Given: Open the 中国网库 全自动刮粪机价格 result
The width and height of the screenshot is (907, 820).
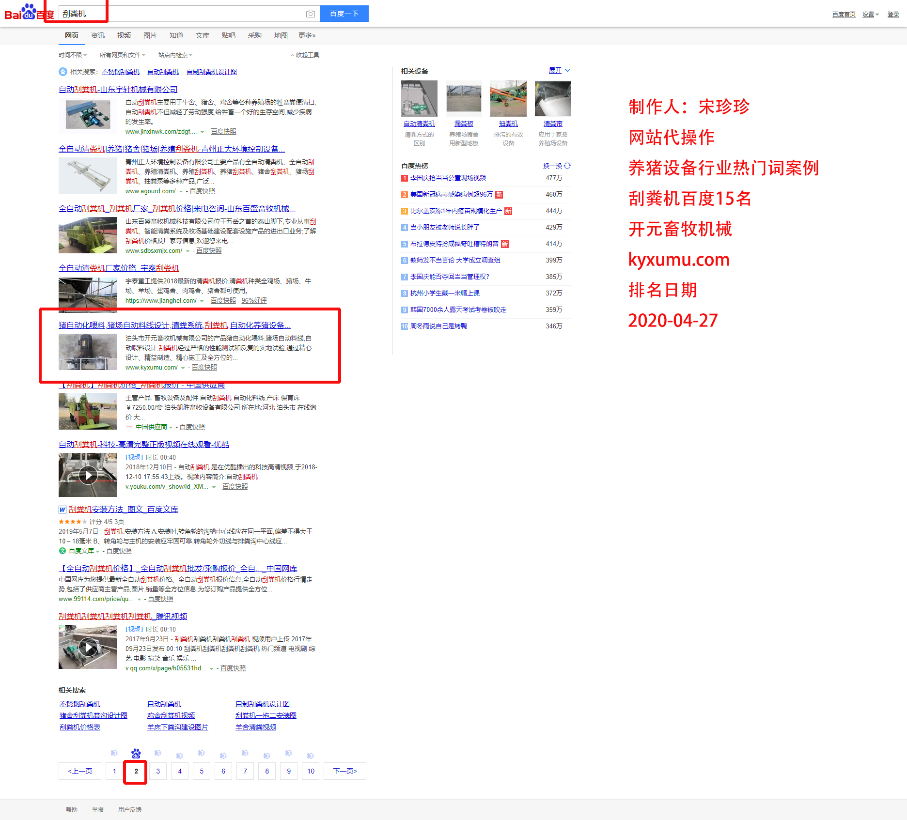Looking at the screenshot, I should (178, 568).
